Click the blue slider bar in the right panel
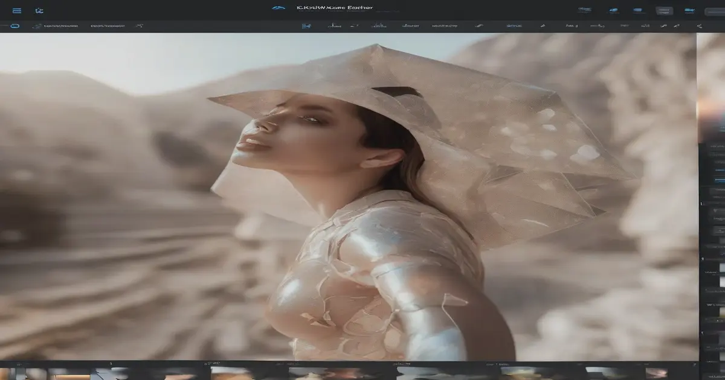The height and width of the screenshot is (380, 725). coord(720,180)
